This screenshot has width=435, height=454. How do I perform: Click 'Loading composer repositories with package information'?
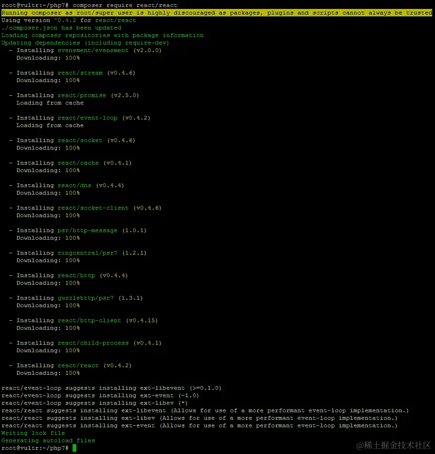103,35
